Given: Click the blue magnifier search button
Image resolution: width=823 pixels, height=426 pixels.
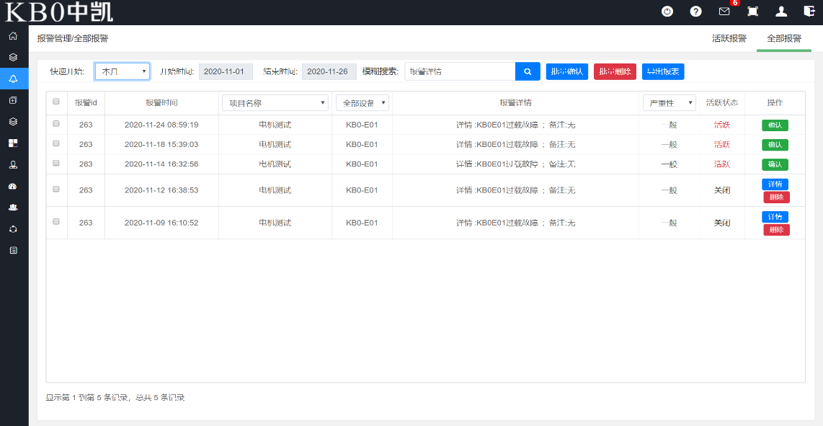Looking at the screenshot, I should [x=528, y=71].
